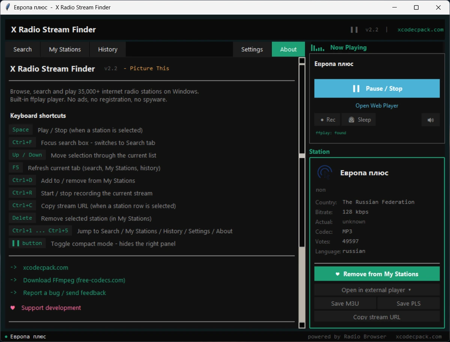Click the volume speaker icon
This screenshot has height=342, width=450.
tap(430, 120)
